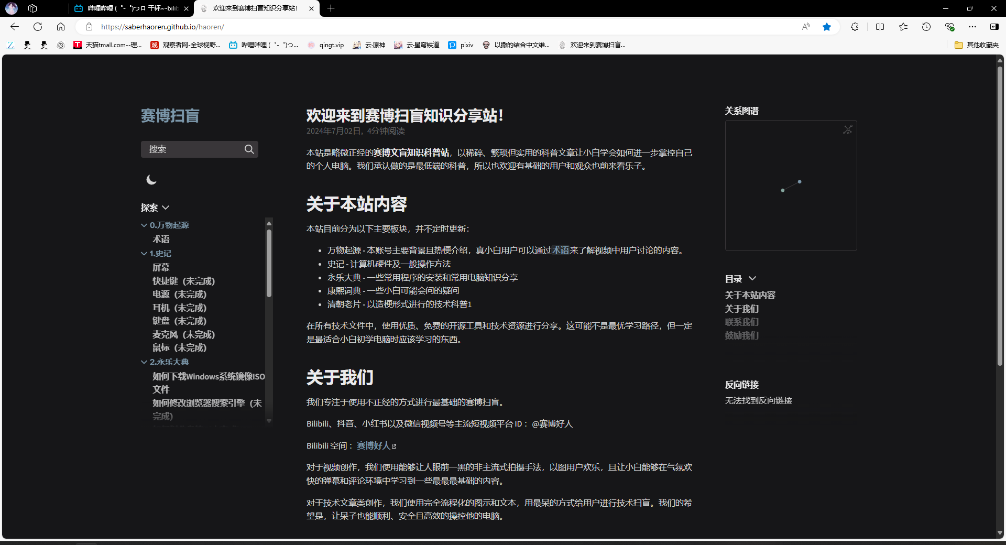
Task: Collapse the 2.永乐大典 folder
Action: [x=144, y=362]
